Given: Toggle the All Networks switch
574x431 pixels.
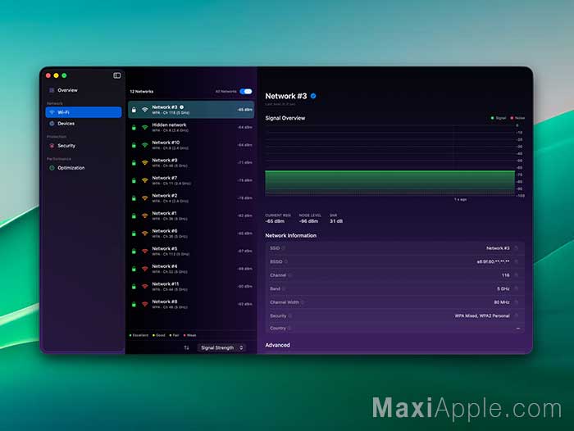Looking at the screenshot, I should click(246, 92).
